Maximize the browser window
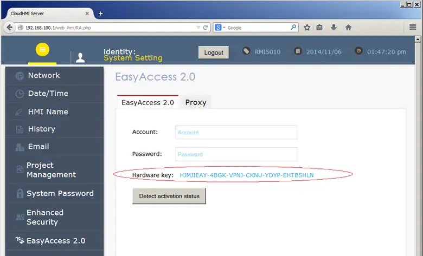This screenshot has width=423, height=256. tap(410, 4)
